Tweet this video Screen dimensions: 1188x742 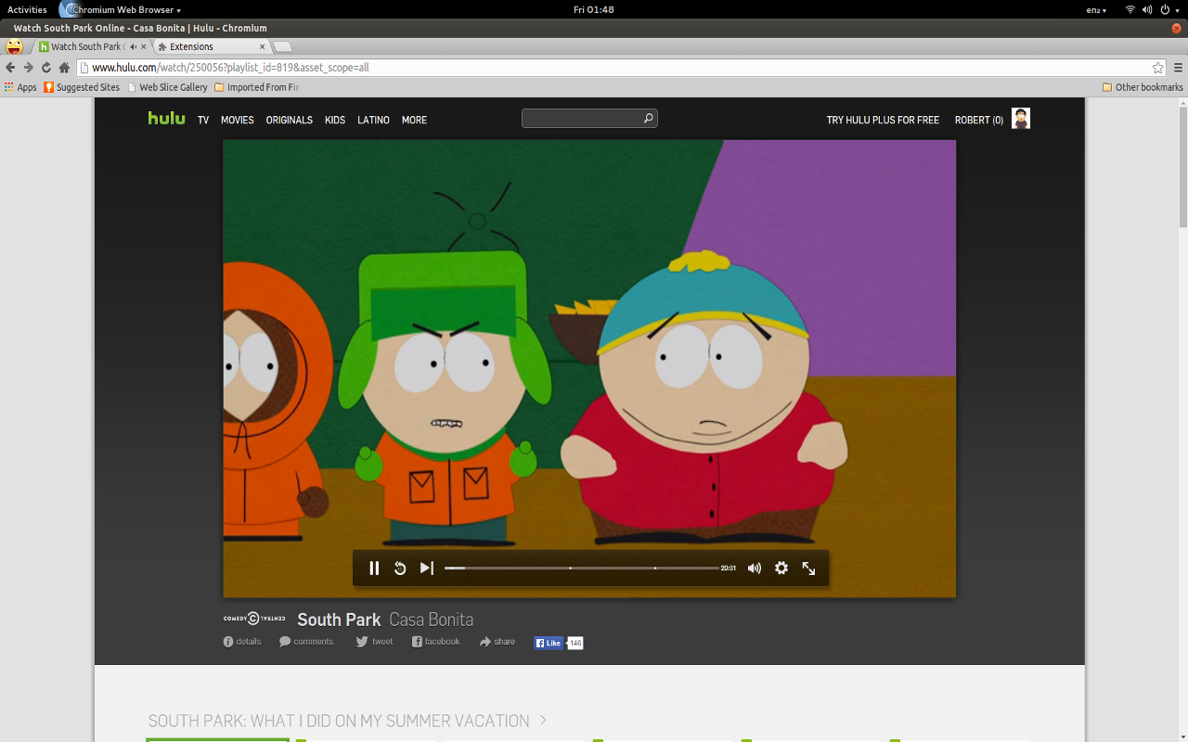coord(375,642)
